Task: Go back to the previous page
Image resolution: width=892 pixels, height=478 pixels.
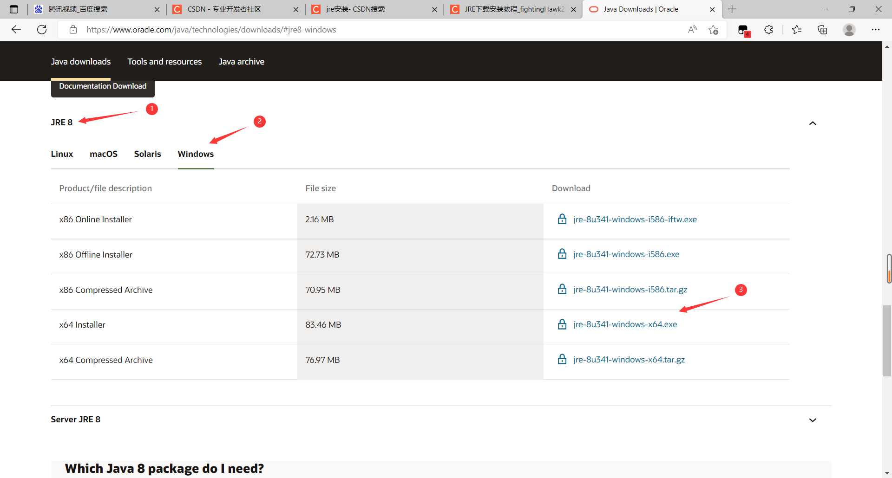Action: (16, 30)
